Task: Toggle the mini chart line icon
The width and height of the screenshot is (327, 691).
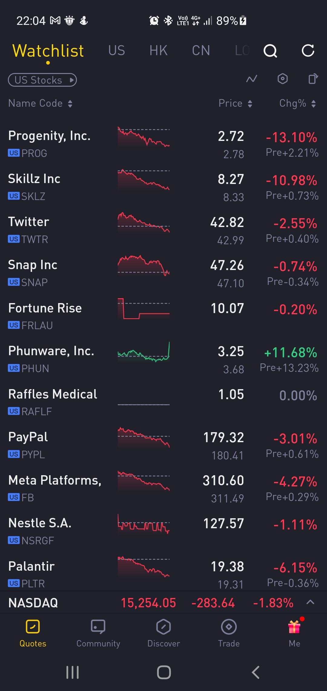Action: 252,79
